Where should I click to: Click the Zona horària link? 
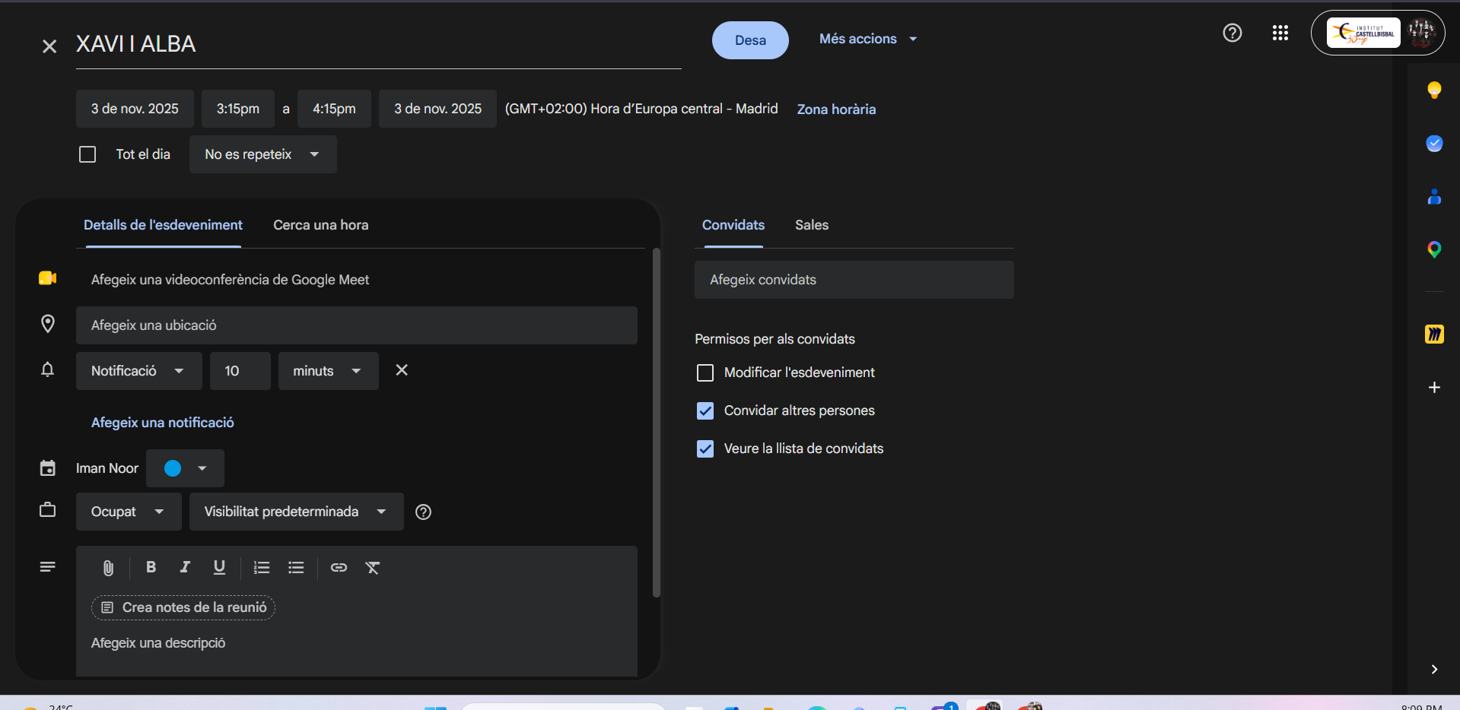[836, 109]
